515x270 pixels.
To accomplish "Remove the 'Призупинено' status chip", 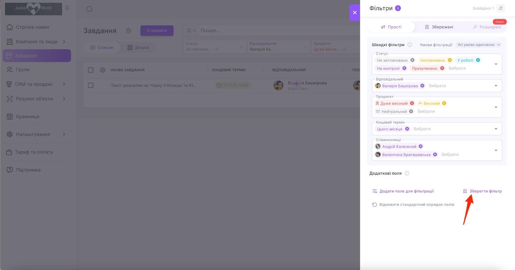I will (442, 68).
